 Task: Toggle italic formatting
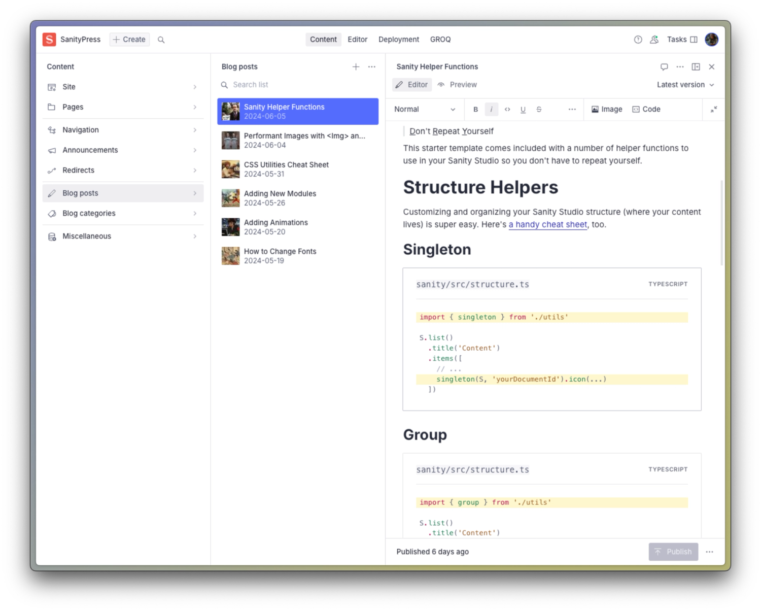pyautogui.click(x=491, y=109)
